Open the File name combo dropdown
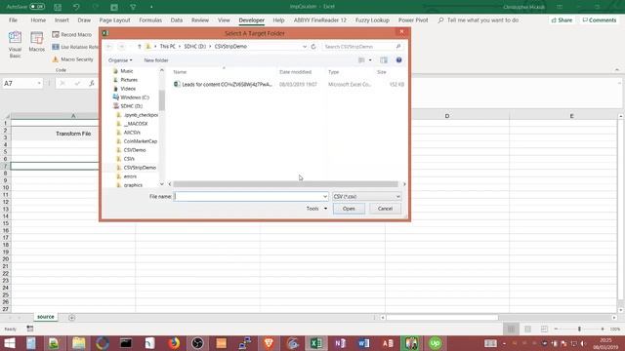Viewport: 625px width, 351px height. coord(325,197)
